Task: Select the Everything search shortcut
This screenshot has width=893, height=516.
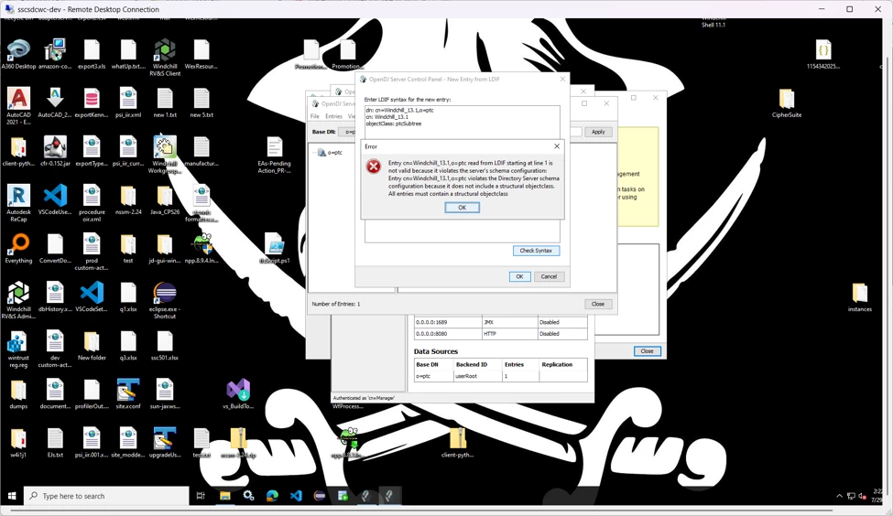Action: point(18,249)
